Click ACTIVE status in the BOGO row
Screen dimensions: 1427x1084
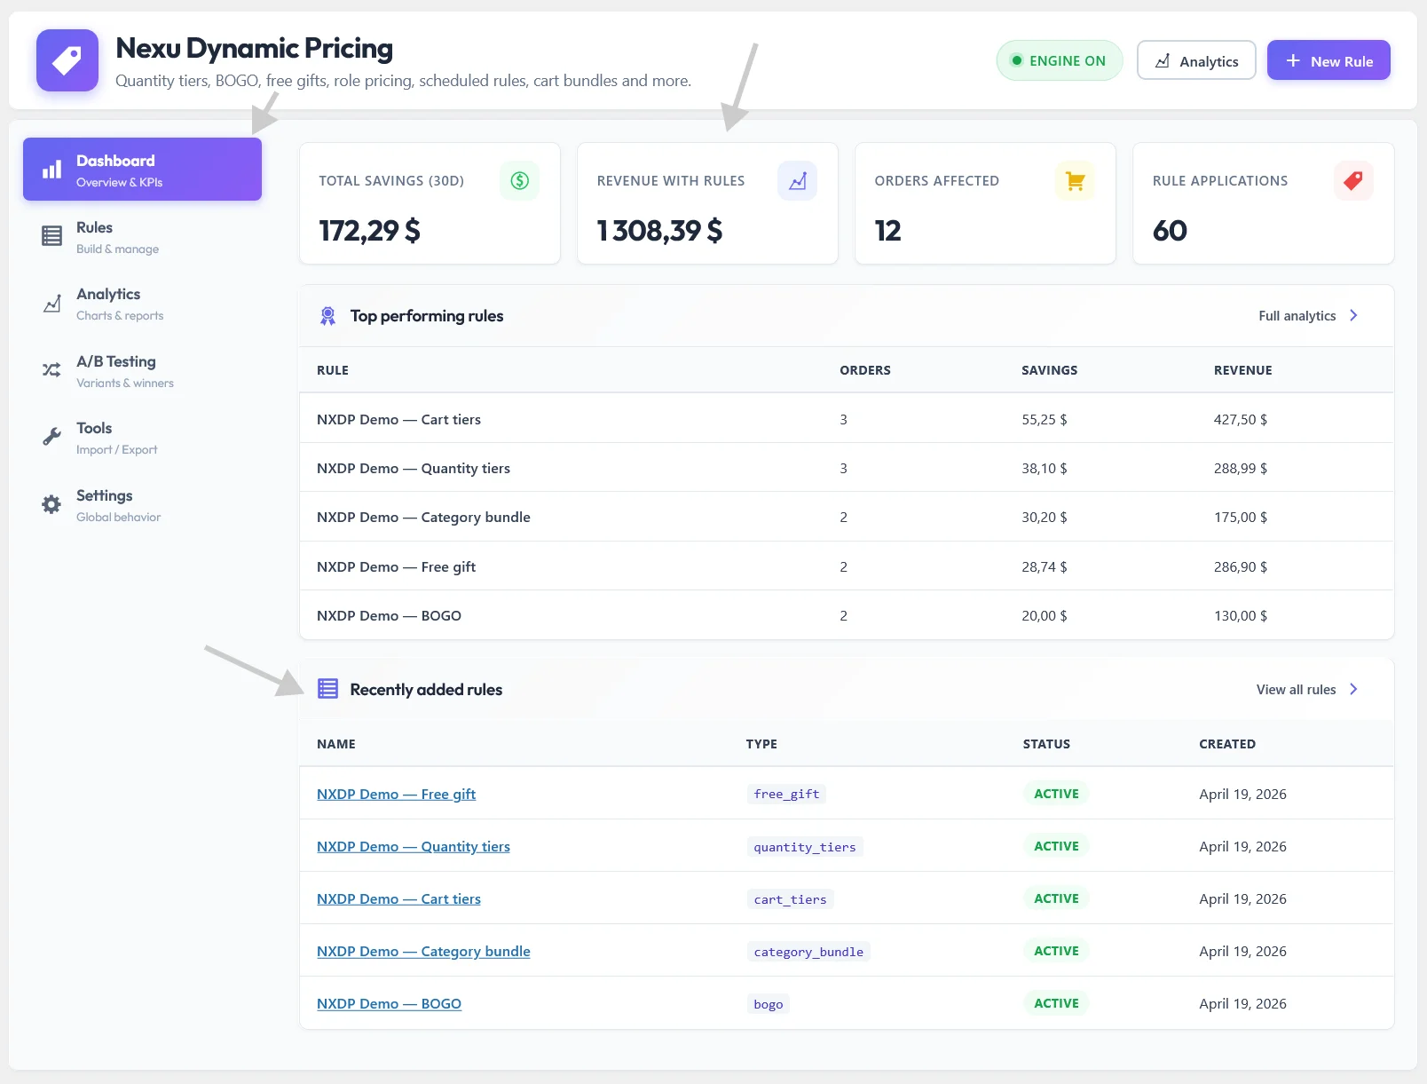tap(1056, 1003)
